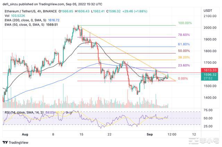Click the TradingView logo icon

tap(5, 142)
